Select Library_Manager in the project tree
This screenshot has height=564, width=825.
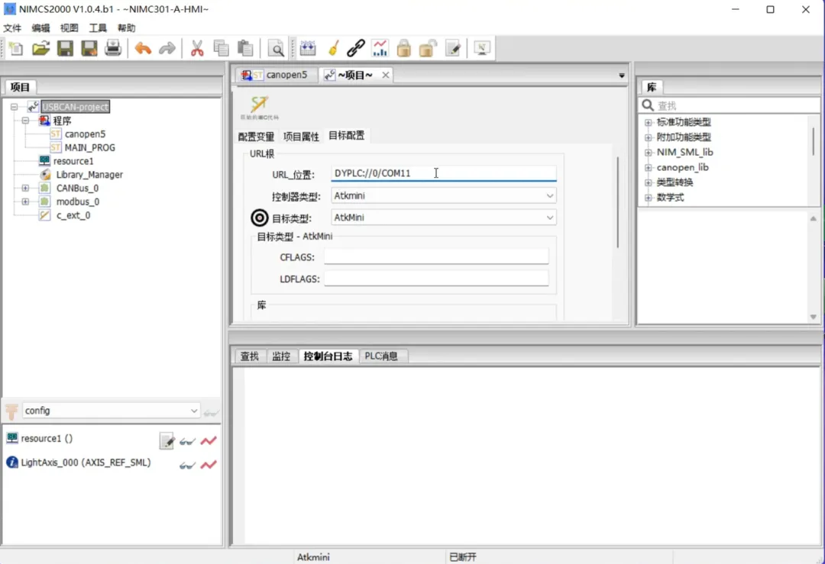point(89,175)
